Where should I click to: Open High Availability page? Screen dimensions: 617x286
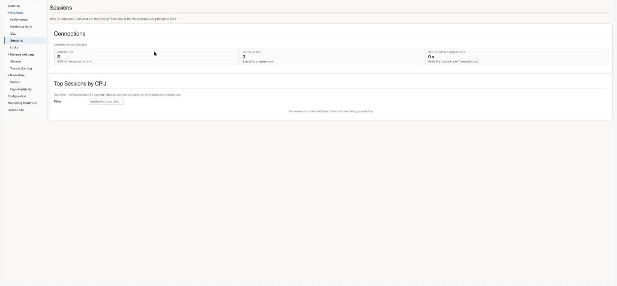tap(21, 89)
